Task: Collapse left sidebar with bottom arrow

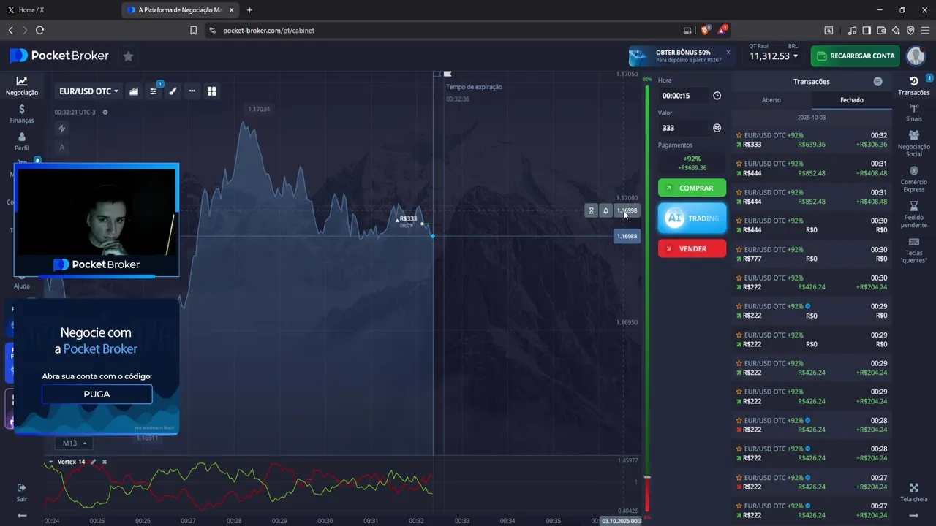Action: (22, 515)
